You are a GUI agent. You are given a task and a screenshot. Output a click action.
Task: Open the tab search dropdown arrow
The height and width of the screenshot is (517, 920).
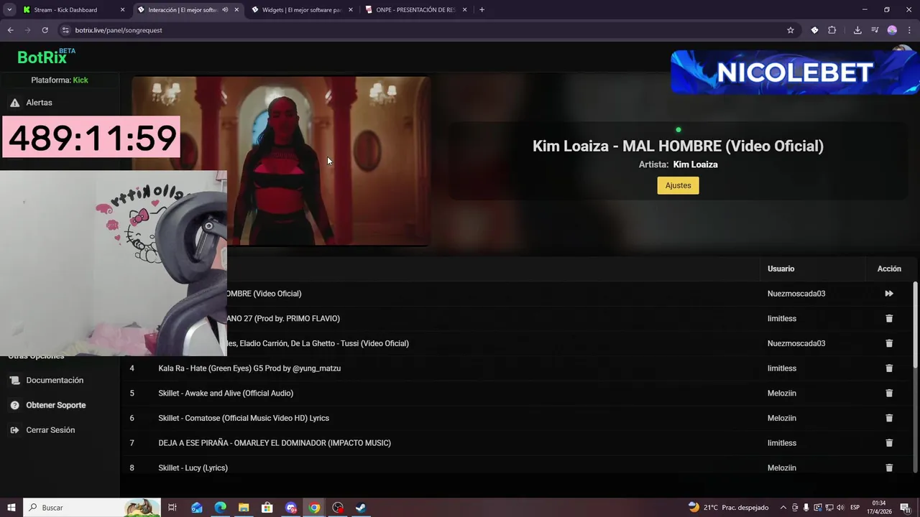(x=9, y=10)
